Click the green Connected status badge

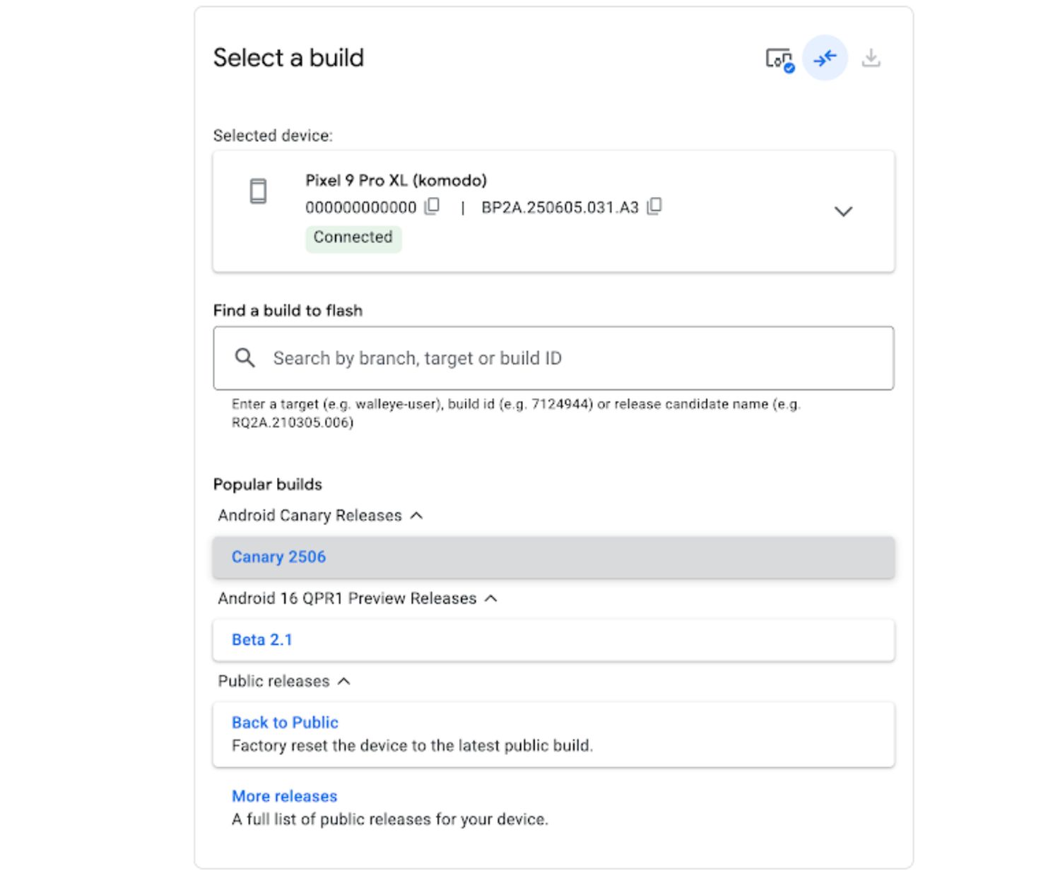click(353, 237)
